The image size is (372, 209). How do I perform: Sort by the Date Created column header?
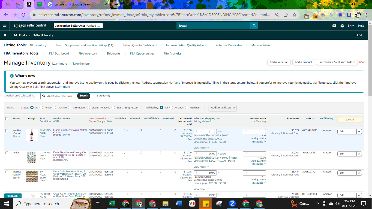point(98,119)
